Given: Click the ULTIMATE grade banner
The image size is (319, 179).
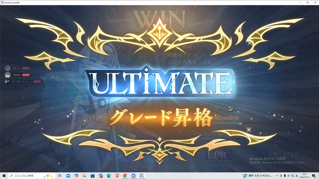Looking at the screenshot, I should [x=159, y=82].
